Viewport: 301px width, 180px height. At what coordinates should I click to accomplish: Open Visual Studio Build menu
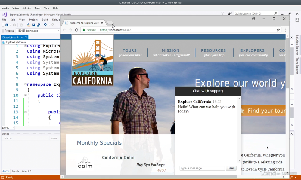[45, 20]
